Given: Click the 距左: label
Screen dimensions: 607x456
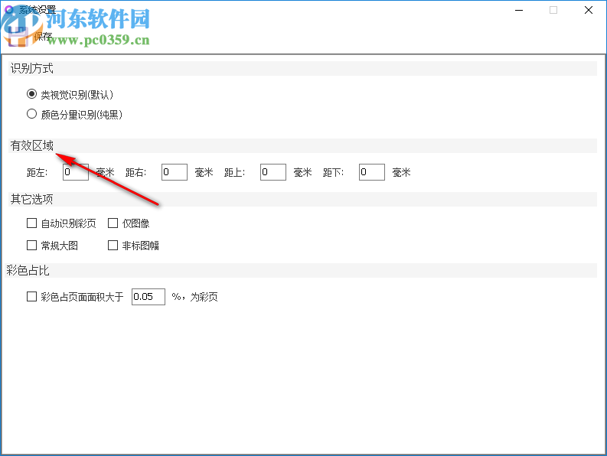Looking at the screenshot, I should click(38, 172).
